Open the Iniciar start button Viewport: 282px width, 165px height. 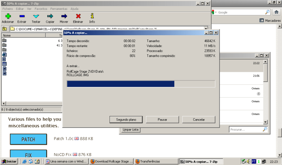point(9,162)
